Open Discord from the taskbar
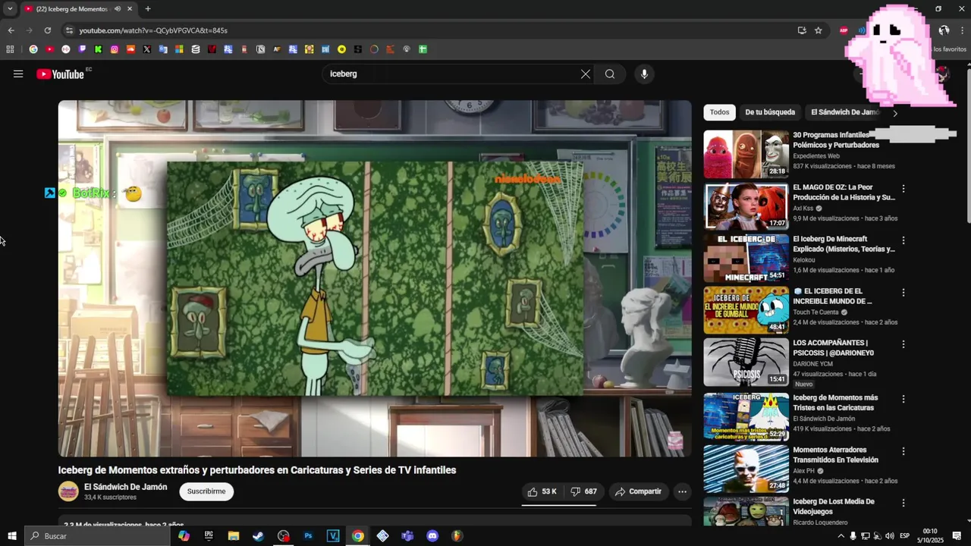 (x=432, y=536)
